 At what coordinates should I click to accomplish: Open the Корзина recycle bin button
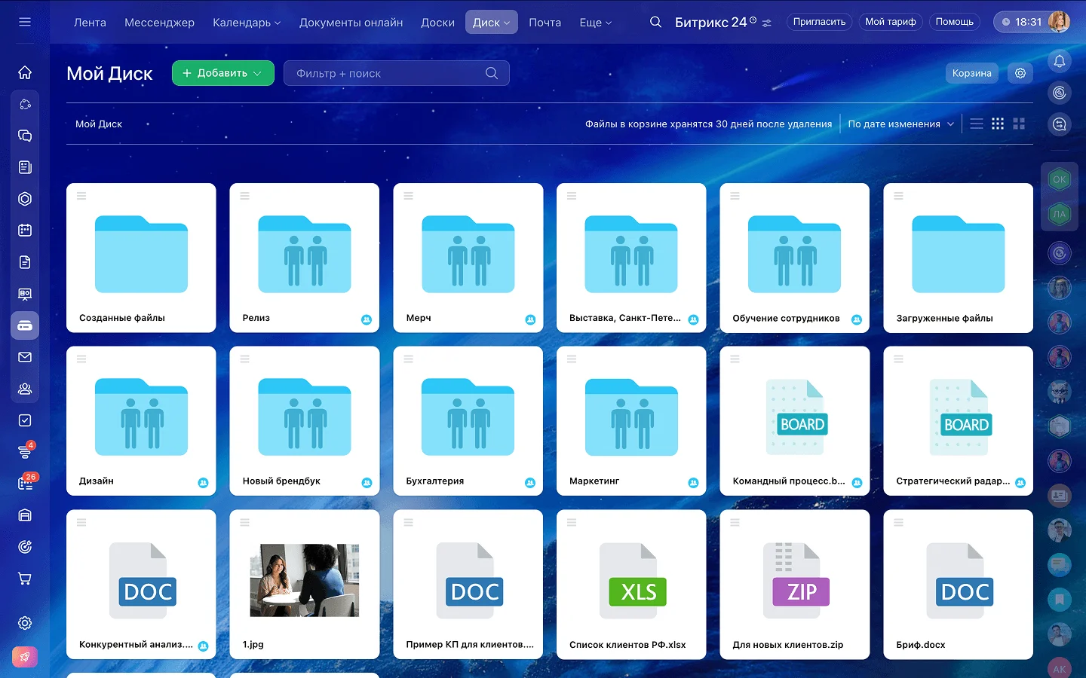tap(971, 73)
